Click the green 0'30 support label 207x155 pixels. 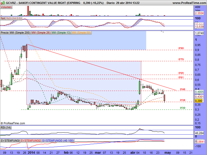point(183,108)
